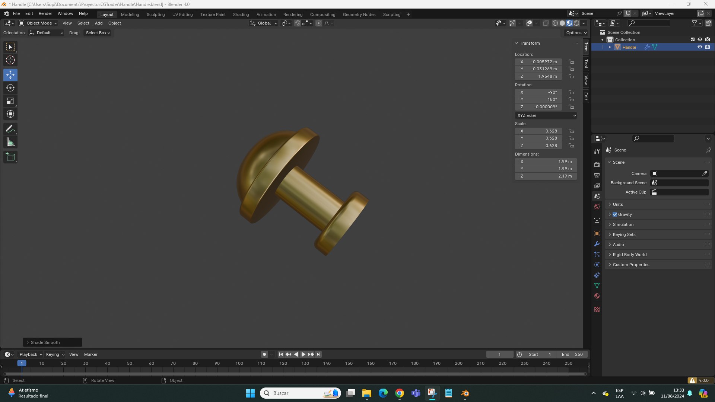Open Material properties tab

[597, 296]
